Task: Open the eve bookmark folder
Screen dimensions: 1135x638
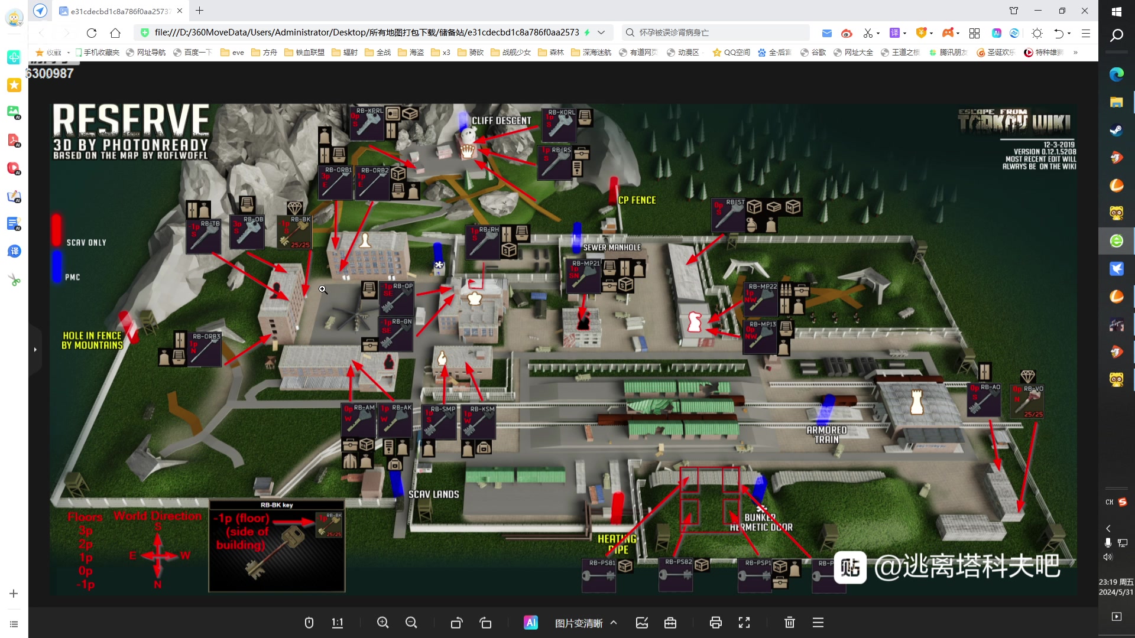Action: point(232,53)
